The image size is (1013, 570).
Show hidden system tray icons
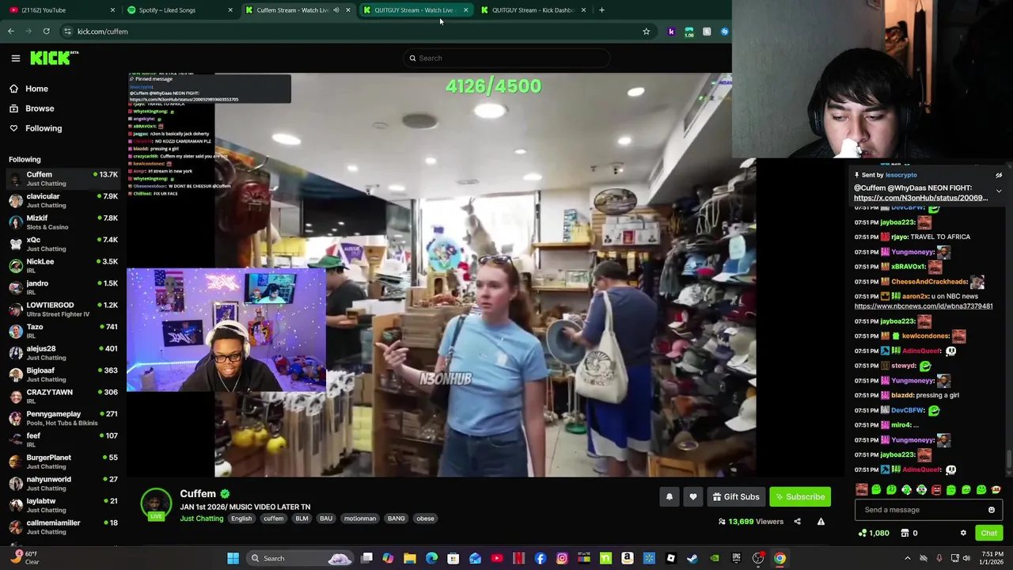click(907, 558)
